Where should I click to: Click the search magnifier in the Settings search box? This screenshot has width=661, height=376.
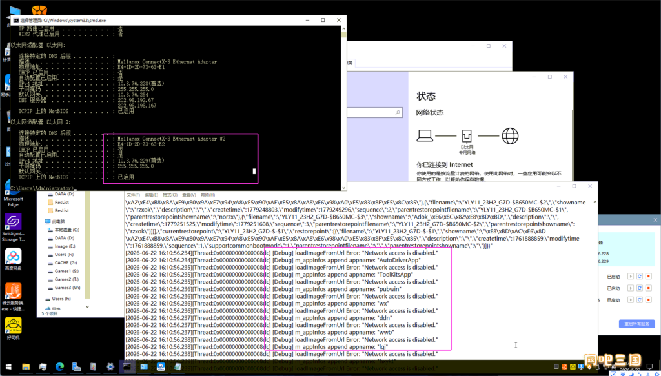click(x=397, y=113)
